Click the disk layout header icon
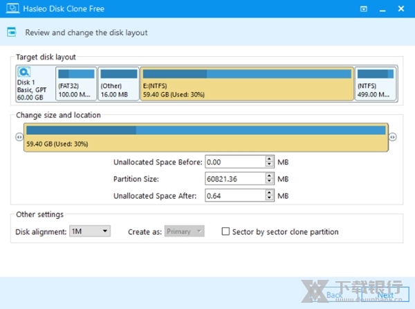The width and height of the screenshot is (415, 309). 11,32
